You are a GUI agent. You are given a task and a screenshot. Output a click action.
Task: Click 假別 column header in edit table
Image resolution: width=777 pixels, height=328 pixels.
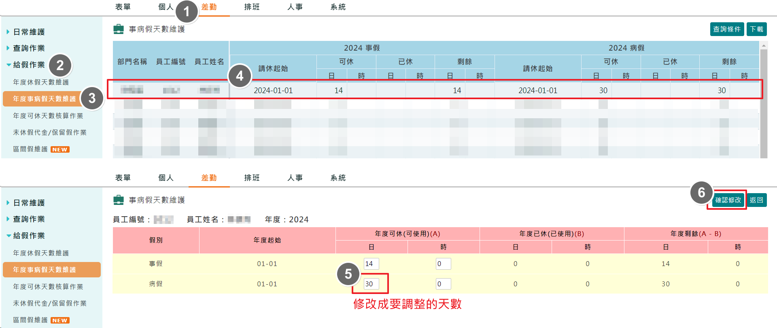[156, 240]
